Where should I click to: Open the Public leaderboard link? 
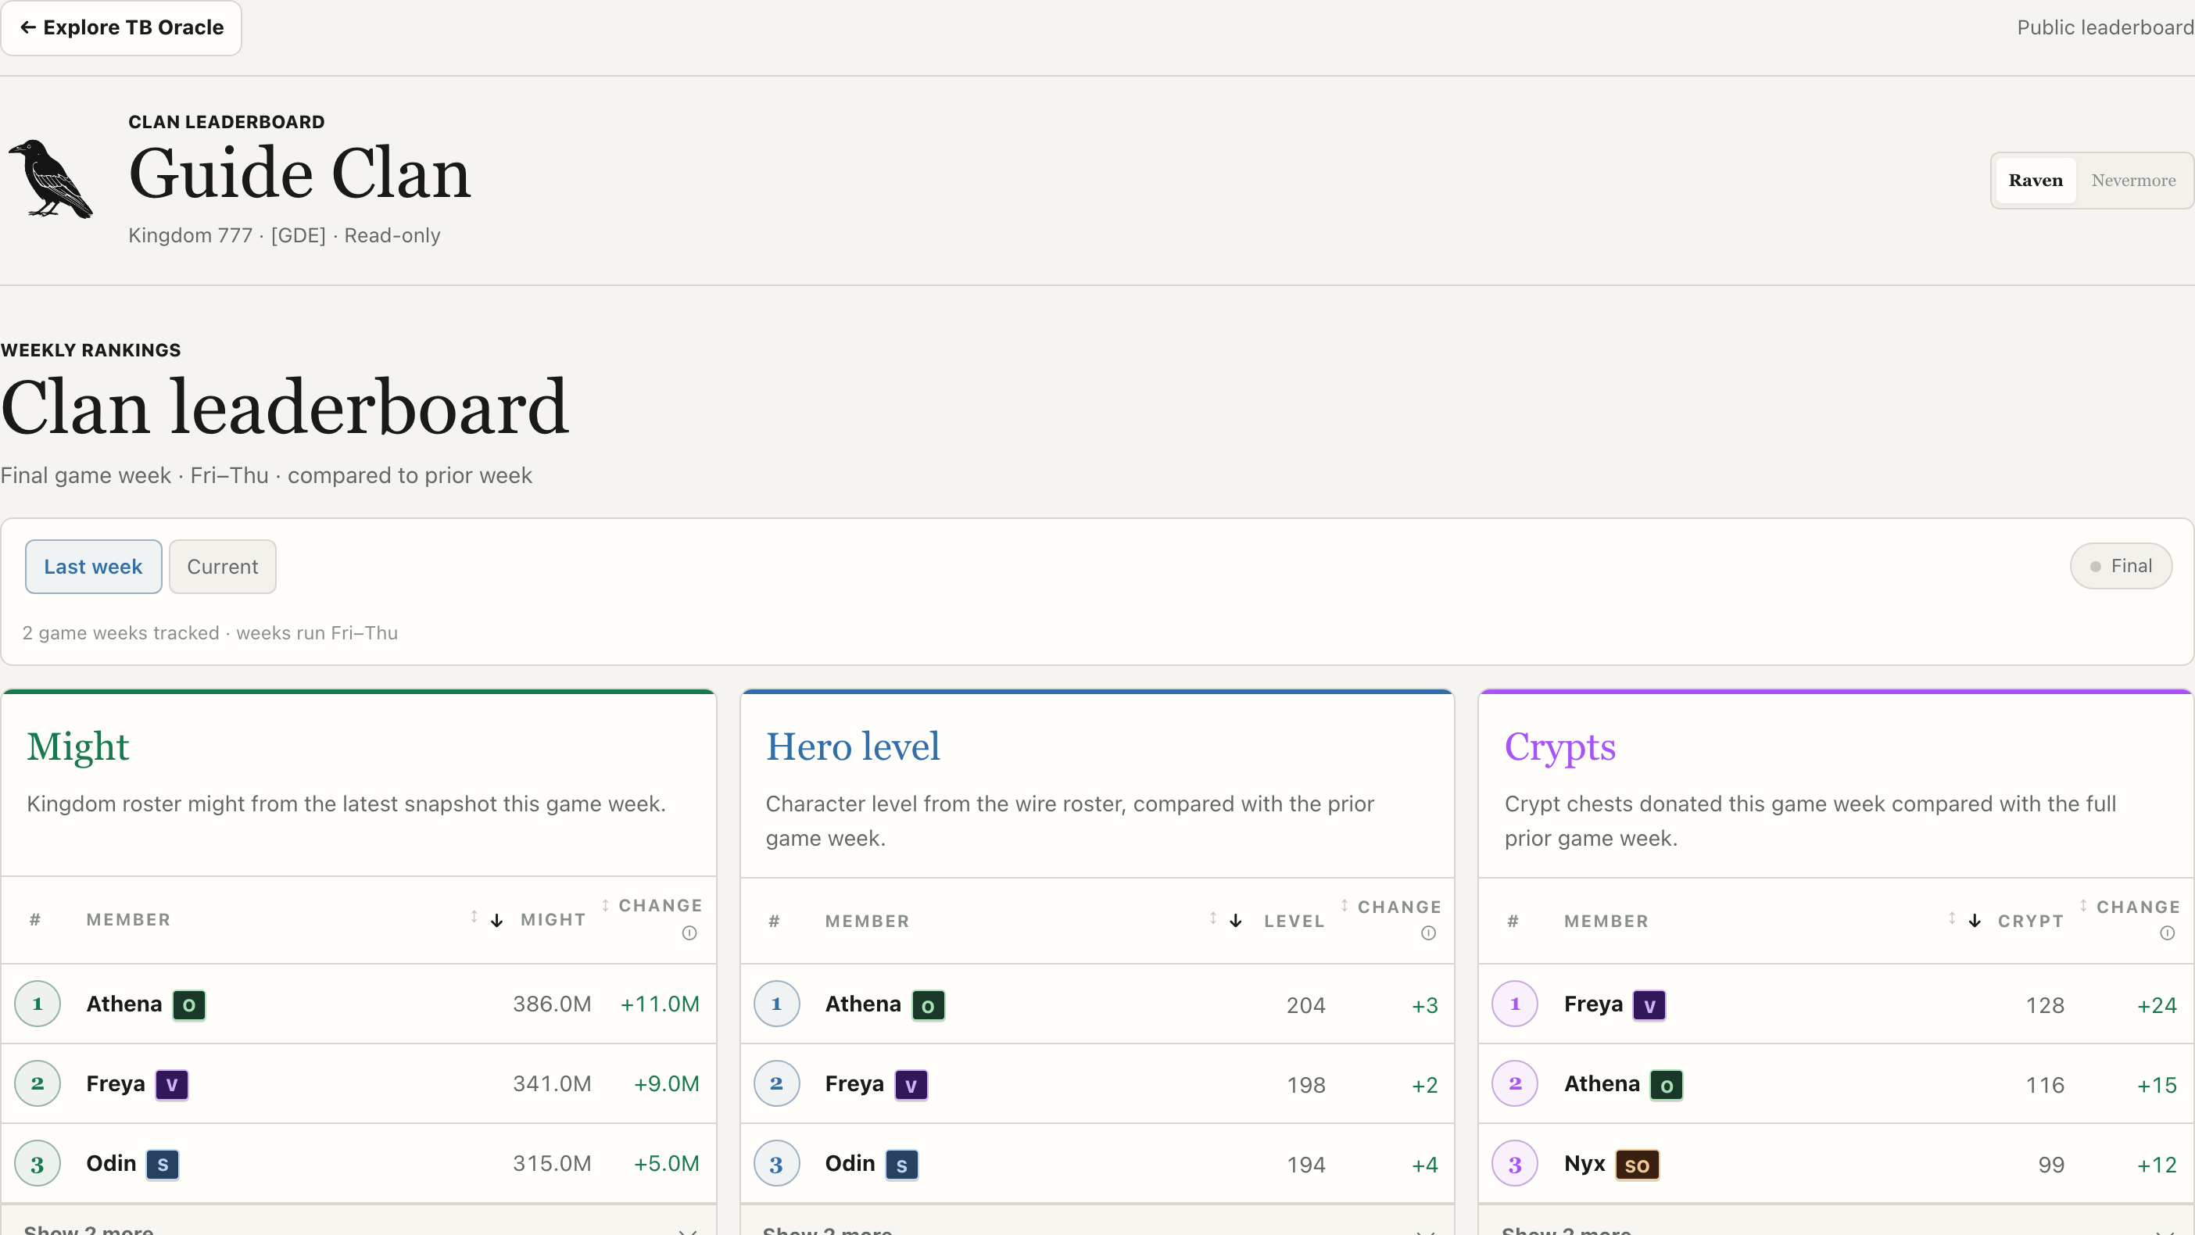(2104, 27)
